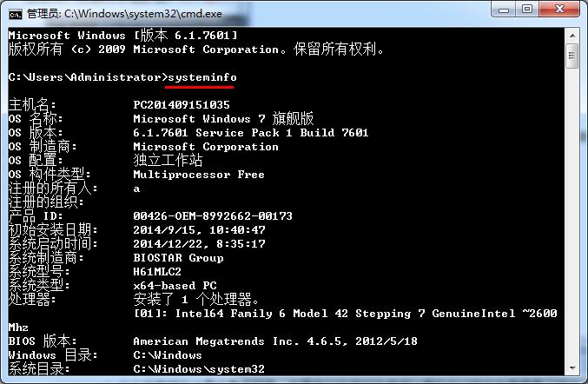Screen dimensions: 588x384
Task: Close the cmd.exe window
Action: [x=559, y=10]
